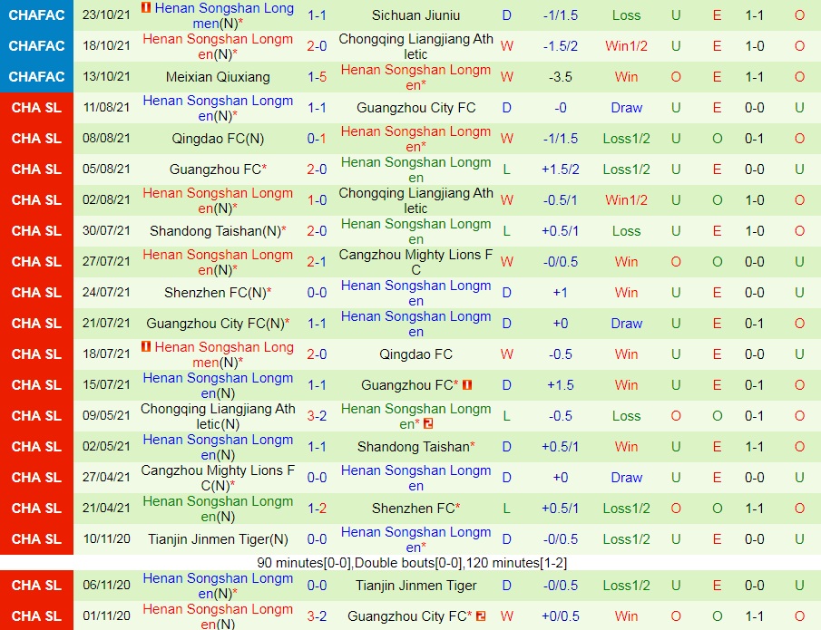Click Tianjin Jinmen Tiger on the 06/11/20 row

pos(415,585)
